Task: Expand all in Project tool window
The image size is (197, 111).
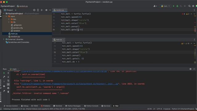Action: 38,10
